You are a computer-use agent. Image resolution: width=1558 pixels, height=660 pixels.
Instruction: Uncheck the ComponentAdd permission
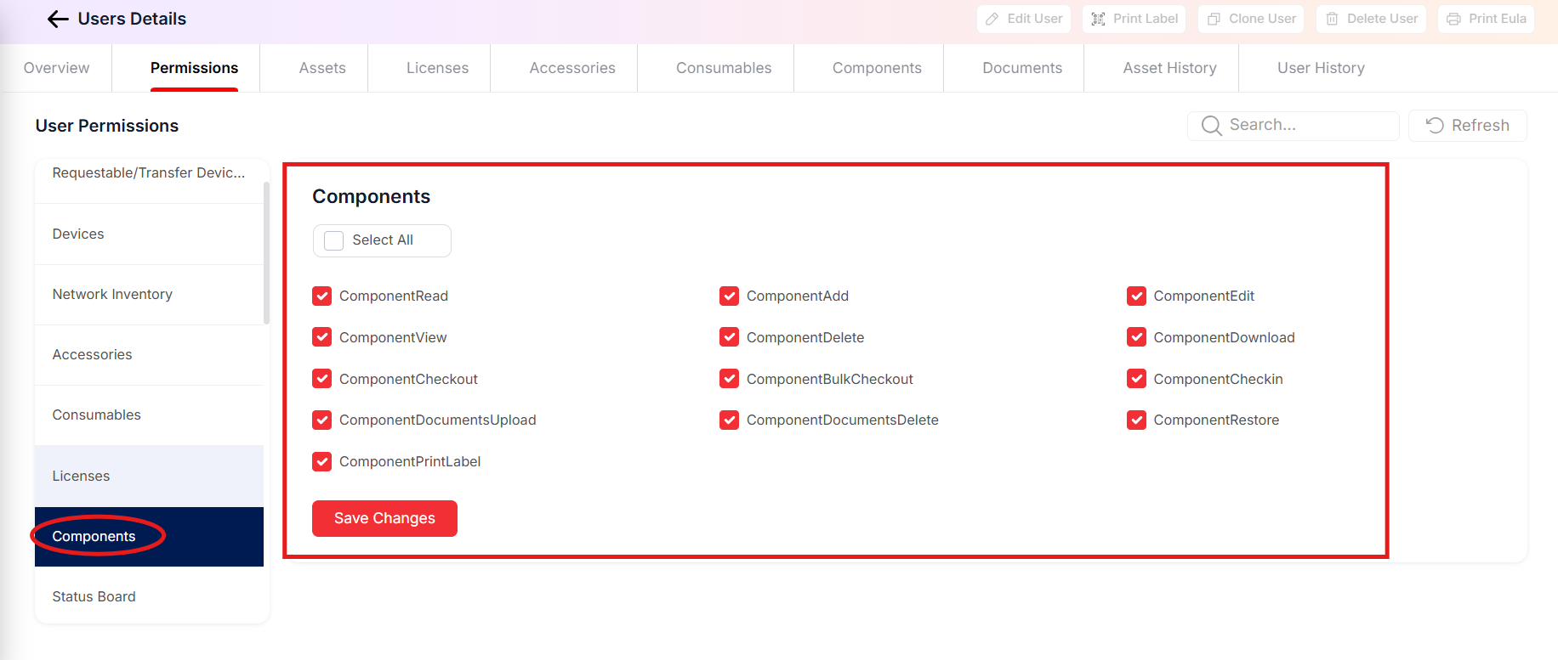pos(729,296)
